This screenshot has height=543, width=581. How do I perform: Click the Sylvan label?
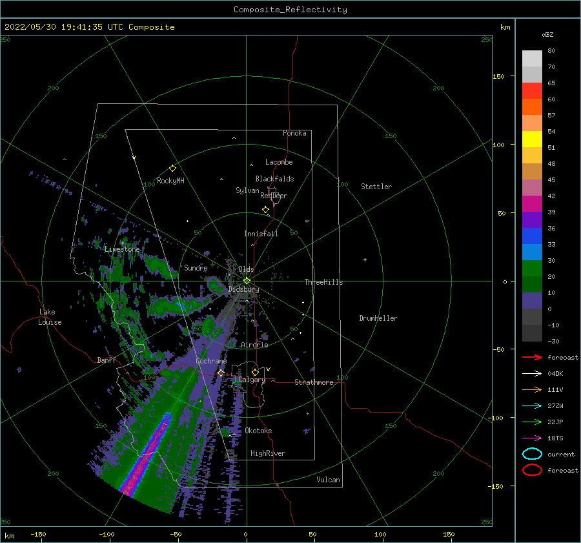coord(247,190)
